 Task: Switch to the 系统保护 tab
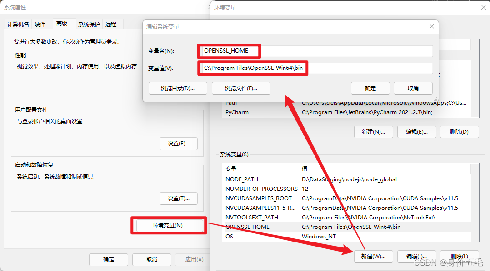pos(89,24)
